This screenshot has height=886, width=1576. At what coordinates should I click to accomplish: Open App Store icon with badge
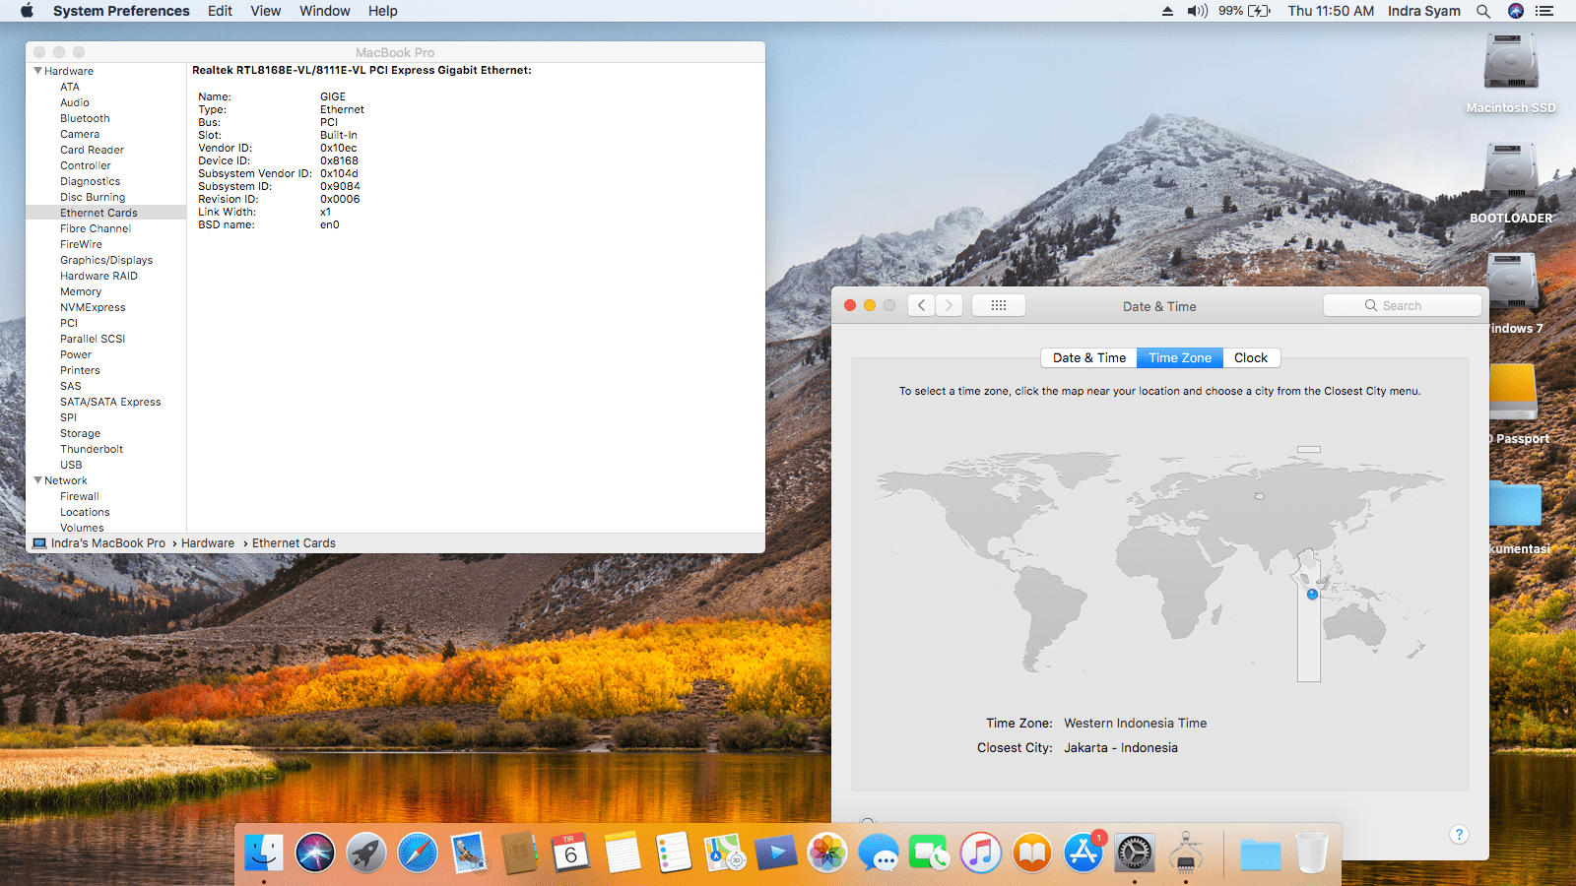(x=1083, y=853)
